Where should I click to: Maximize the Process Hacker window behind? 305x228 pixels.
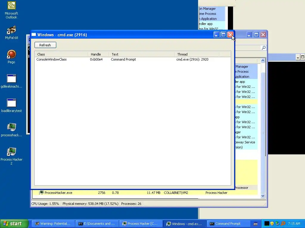click(256, 35)
